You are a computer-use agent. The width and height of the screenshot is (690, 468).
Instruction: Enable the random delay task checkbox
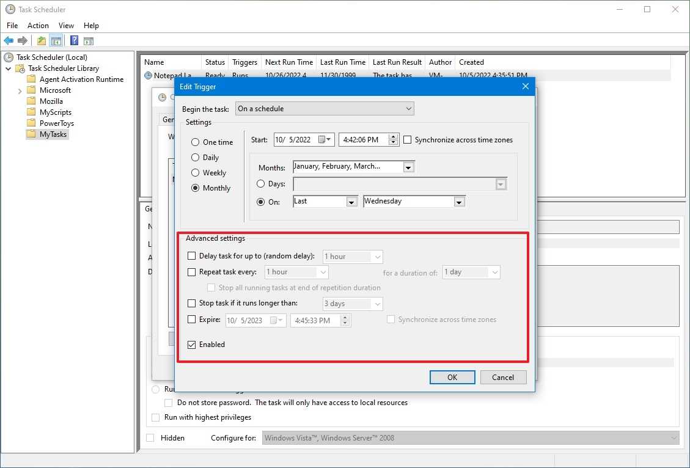coord(192,257)
